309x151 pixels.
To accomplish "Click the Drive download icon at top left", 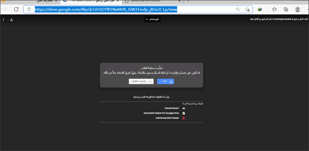I will 12,20.
